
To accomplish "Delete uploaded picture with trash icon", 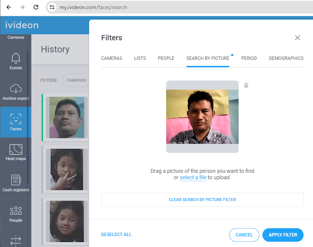I will coord(246,85).
